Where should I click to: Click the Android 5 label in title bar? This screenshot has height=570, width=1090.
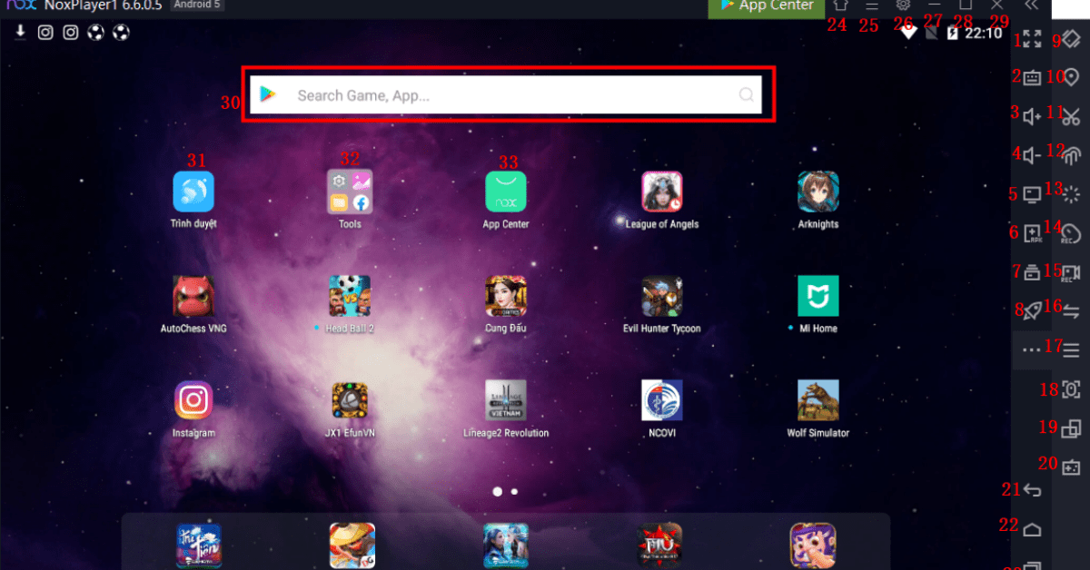tap(197, 5)
